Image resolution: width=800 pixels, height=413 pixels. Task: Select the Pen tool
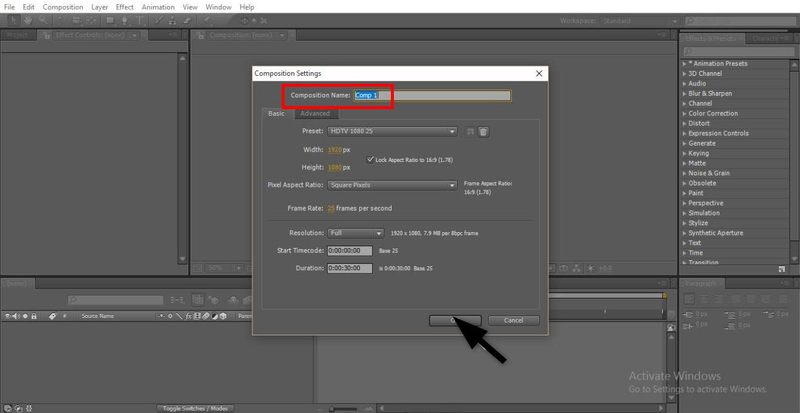pos(124,21)
